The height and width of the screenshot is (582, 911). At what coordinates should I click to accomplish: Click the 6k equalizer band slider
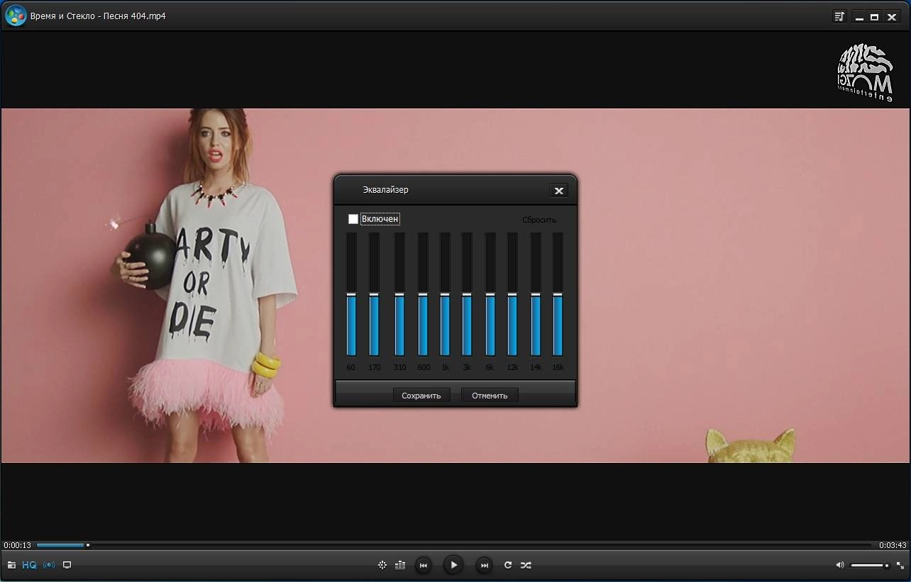click(490, 294)
